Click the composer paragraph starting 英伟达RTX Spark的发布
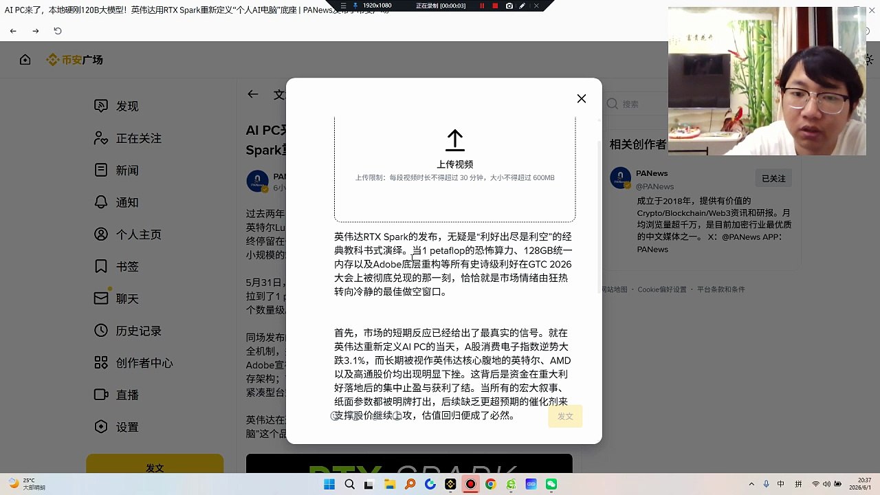 [454, 264]
